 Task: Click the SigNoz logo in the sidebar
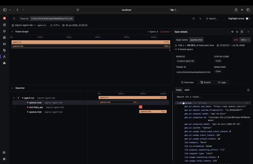coord(4,18)
